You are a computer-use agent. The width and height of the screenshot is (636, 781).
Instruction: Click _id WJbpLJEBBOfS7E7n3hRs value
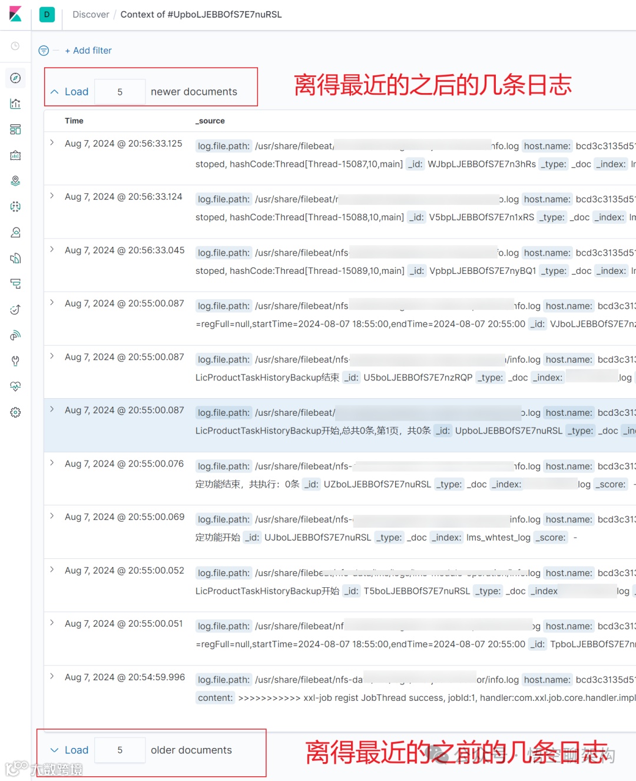pos(482,164)
